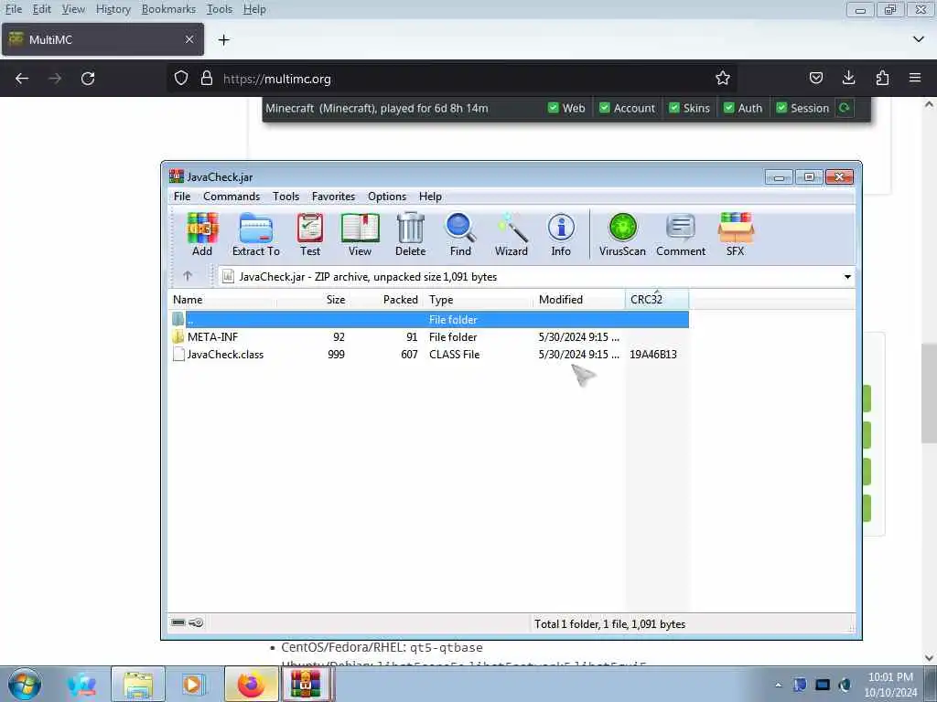Create SFX archive via SFX icon

736,234
